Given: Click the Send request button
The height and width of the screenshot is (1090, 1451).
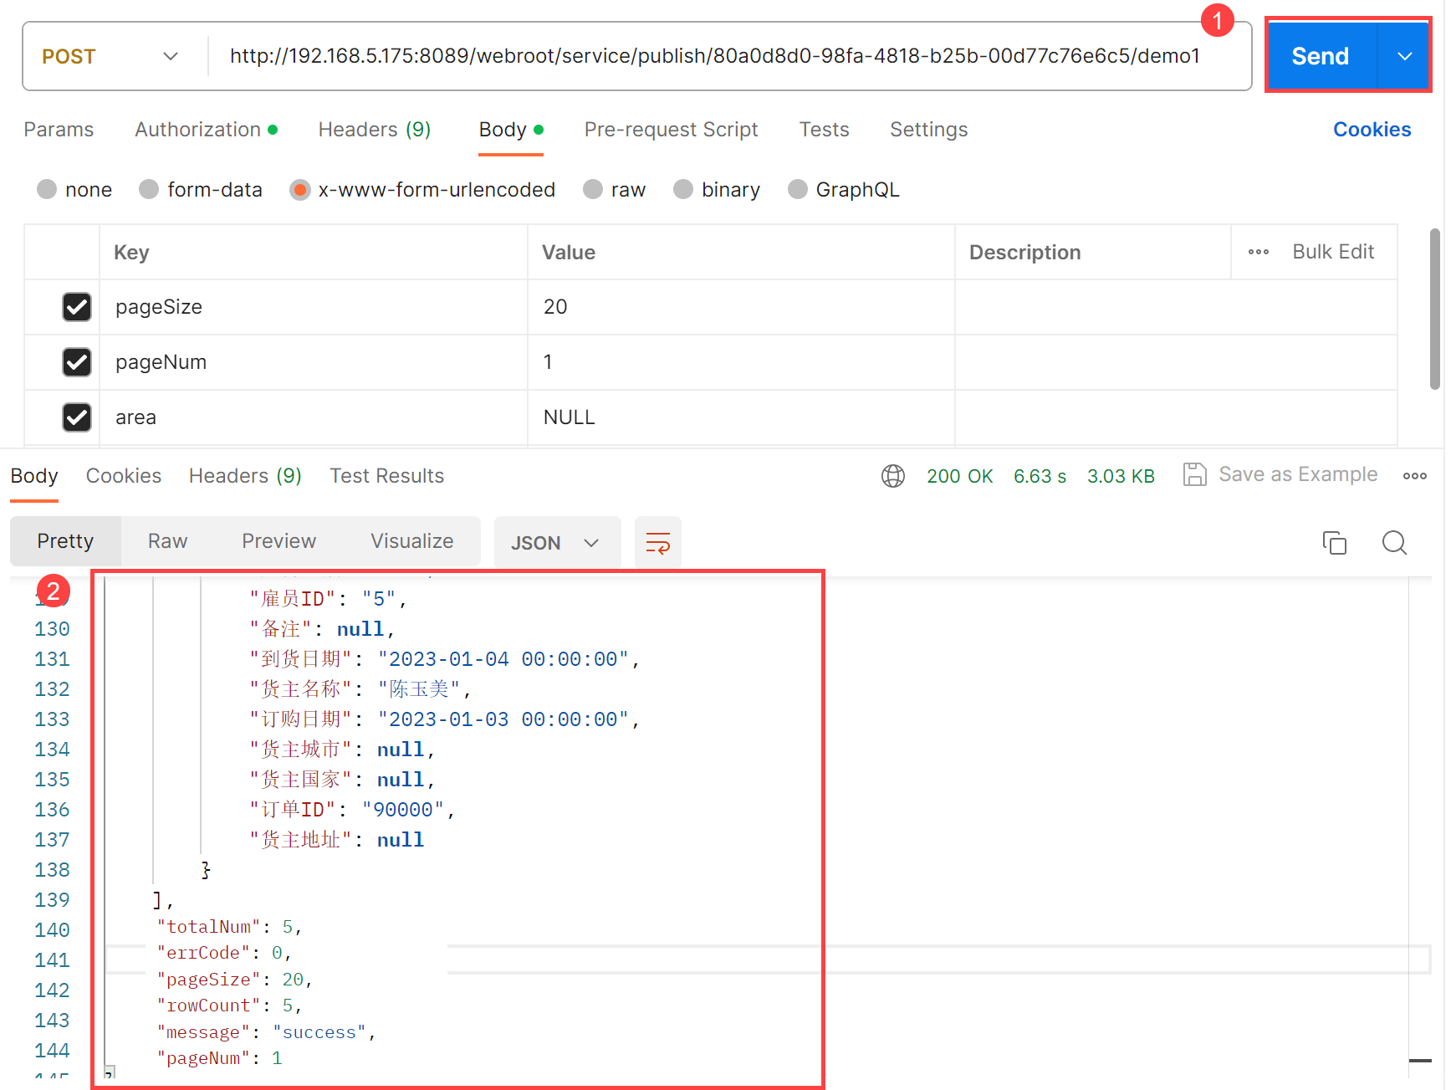Looking at the screenshot, I should tap(1321, 56).
